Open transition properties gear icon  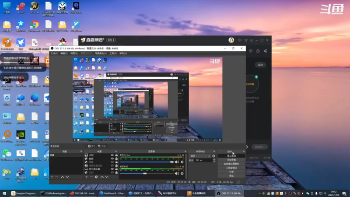tap(213, 156)
